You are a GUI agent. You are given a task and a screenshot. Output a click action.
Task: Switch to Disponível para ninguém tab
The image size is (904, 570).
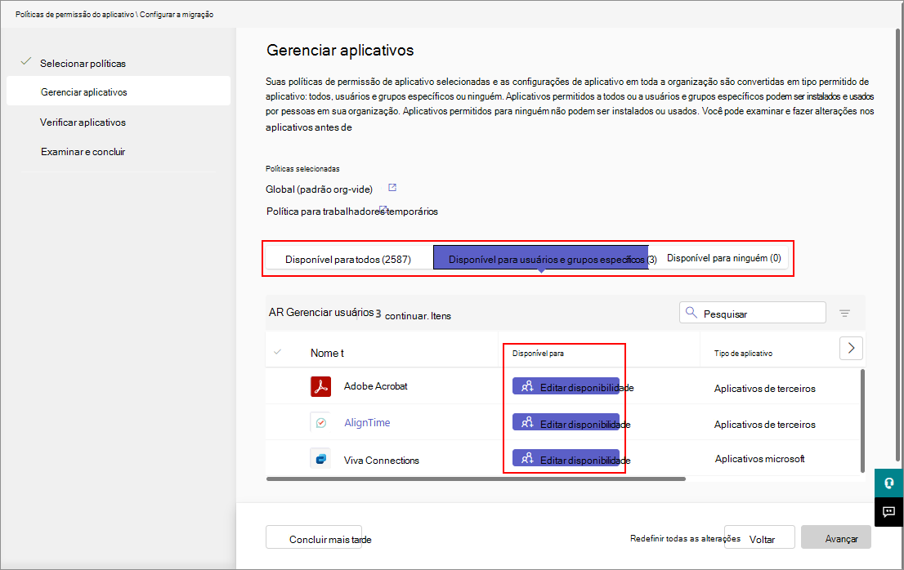(x=723, y=258)
